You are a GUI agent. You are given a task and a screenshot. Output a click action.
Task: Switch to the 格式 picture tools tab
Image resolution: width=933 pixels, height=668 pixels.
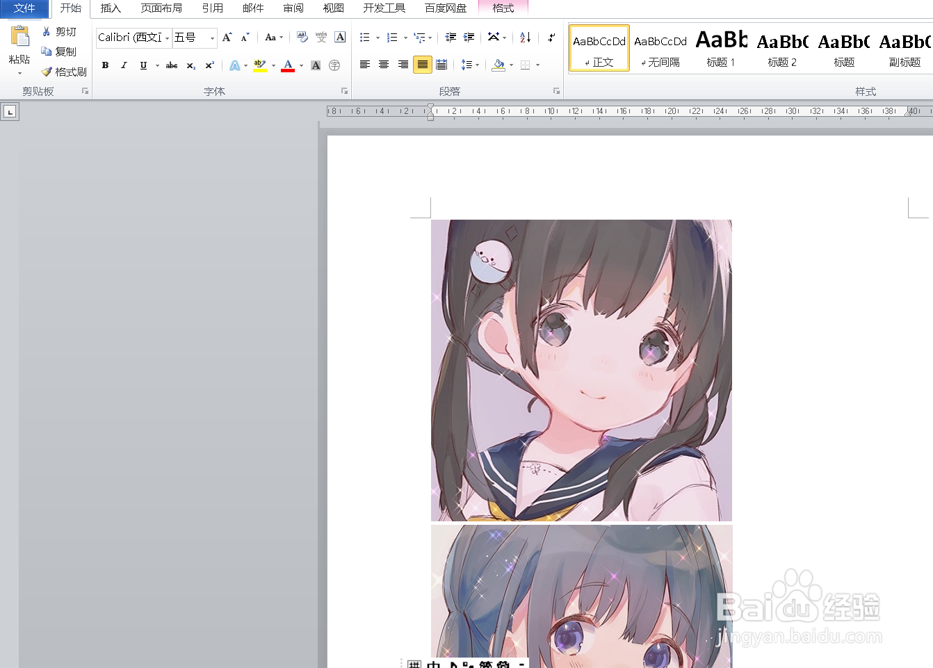(503, 8)
